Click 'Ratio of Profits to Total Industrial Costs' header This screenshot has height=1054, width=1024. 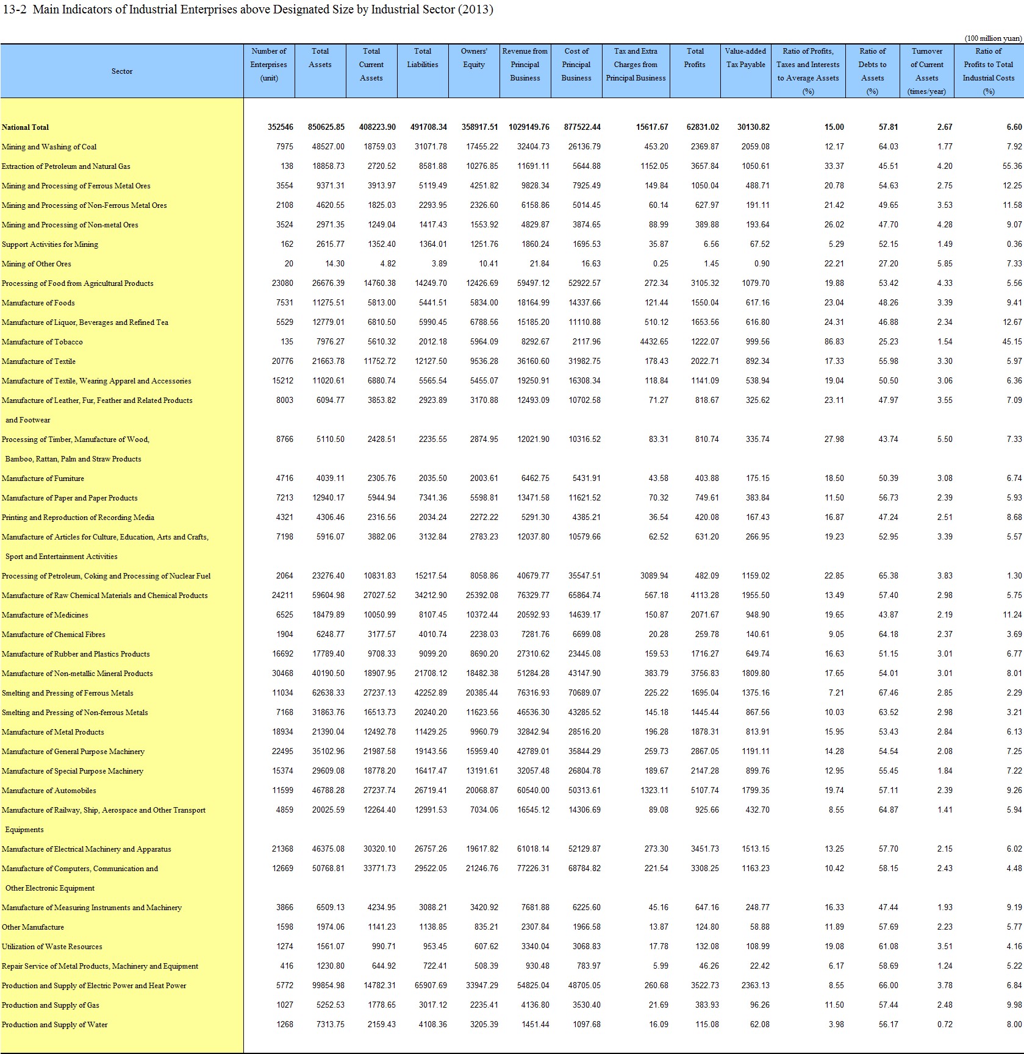coord(989,71)
